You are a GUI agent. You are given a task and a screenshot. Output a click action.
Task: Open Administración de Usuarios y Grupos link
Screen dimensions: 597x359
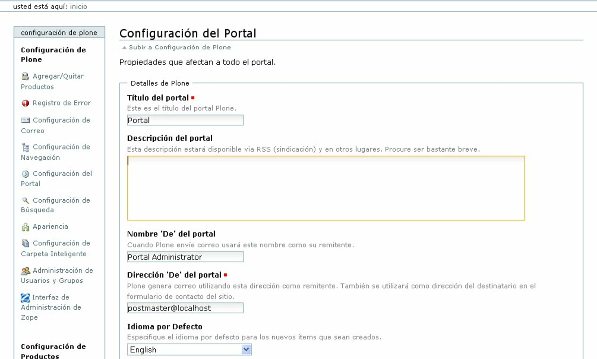tap(57, 276)
